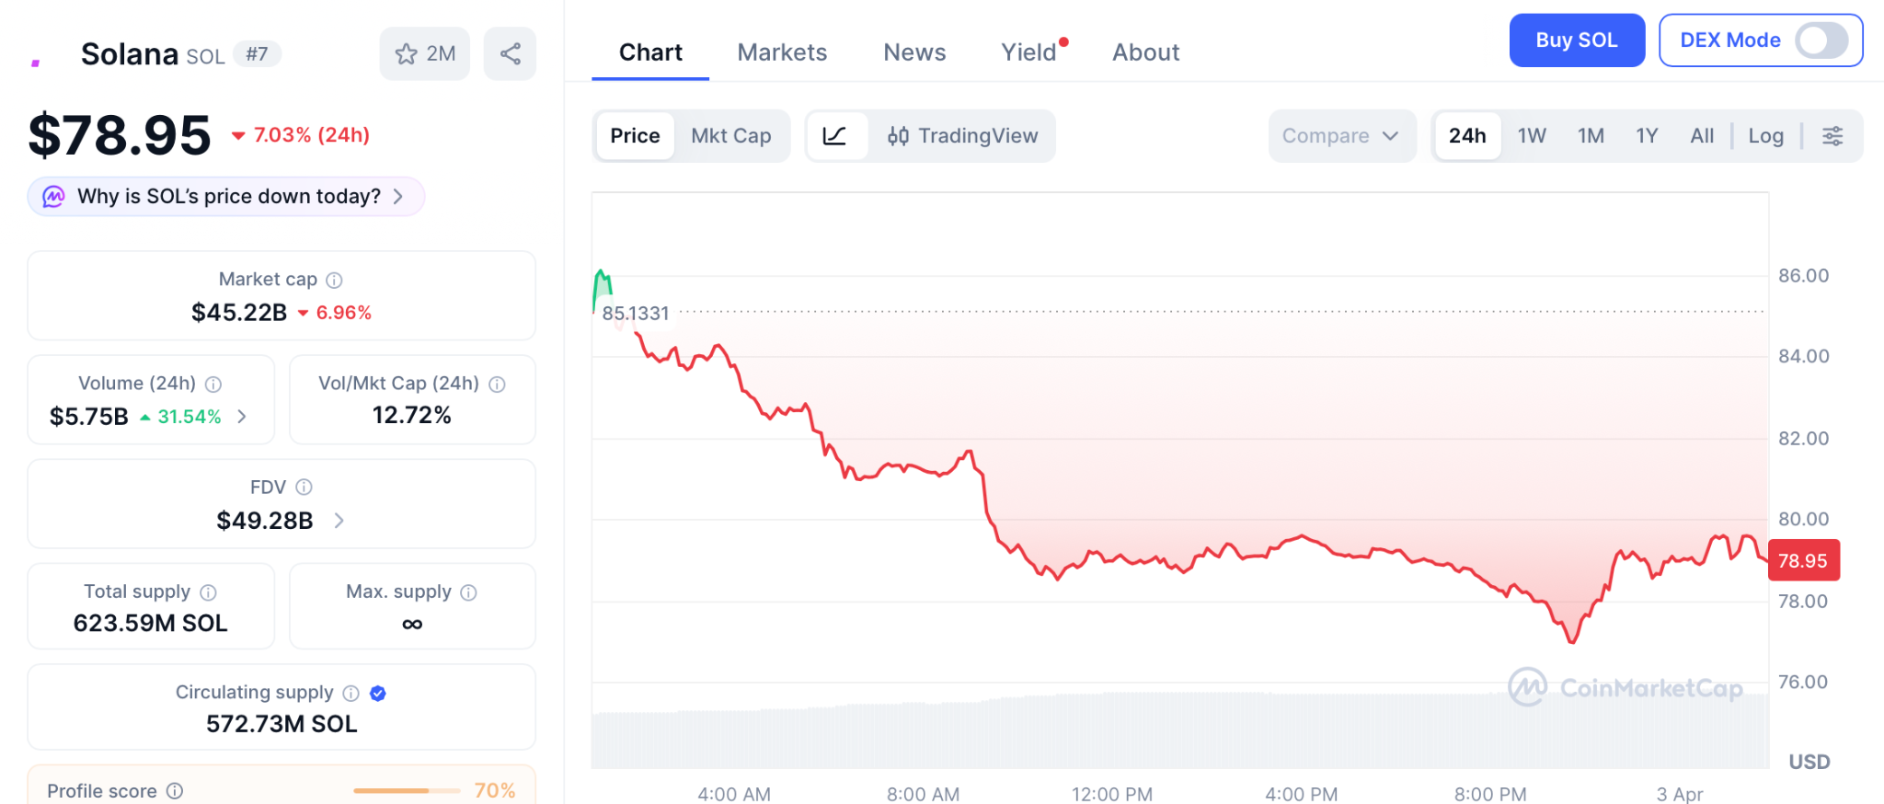Switch chart to Mkt Cap view

tap(730, 136)
